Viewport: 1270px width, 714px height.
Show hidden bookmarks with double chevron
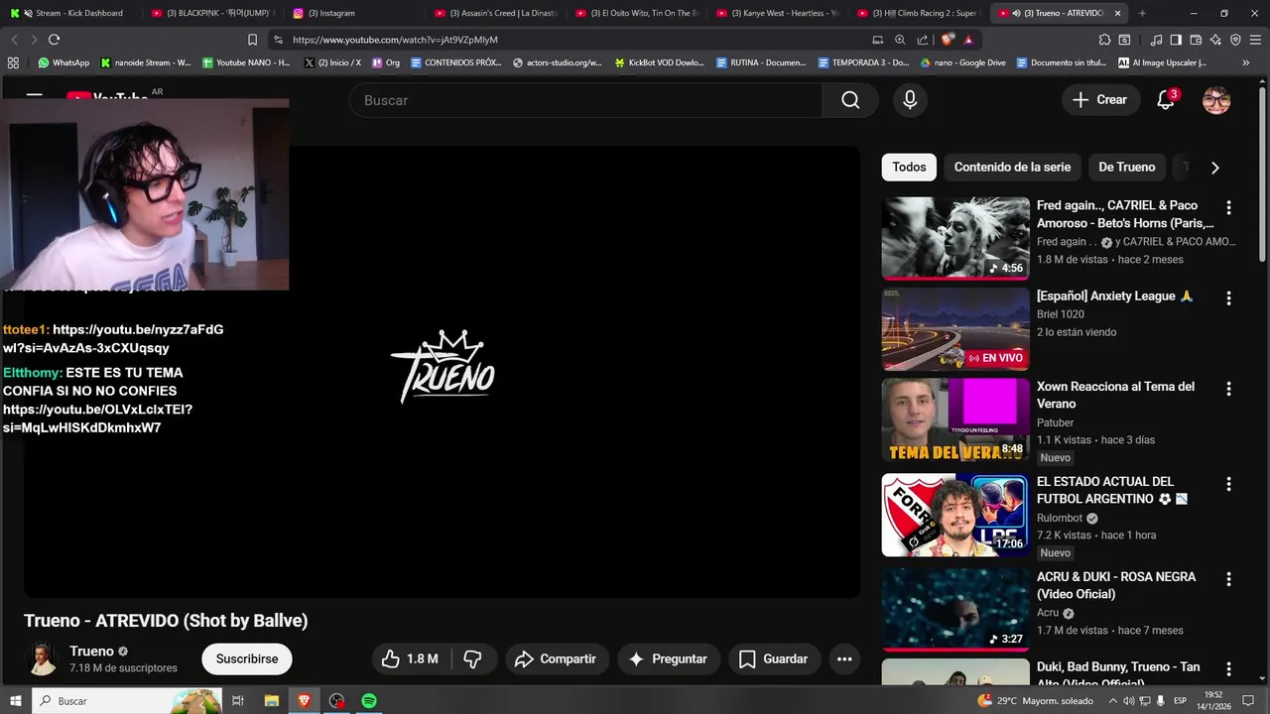[x=1245, y=62]
